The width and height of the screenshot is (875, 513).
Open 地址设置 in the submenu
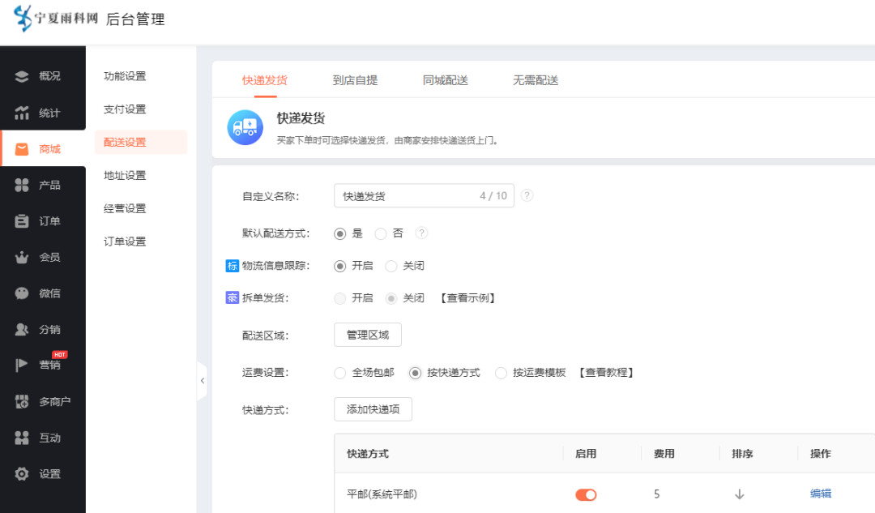coord(125,175)
